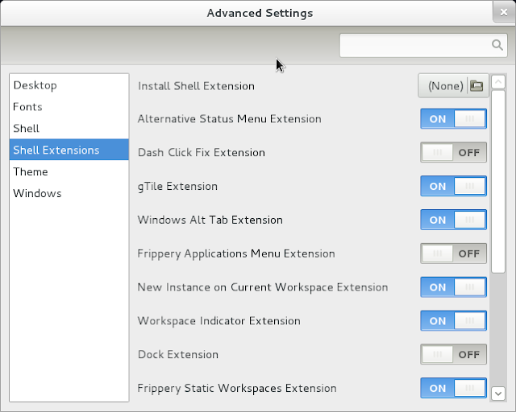The width and height of the screenshot is (516, 412).
Task: Turn on Dock Extension
Action: (453, 355)
